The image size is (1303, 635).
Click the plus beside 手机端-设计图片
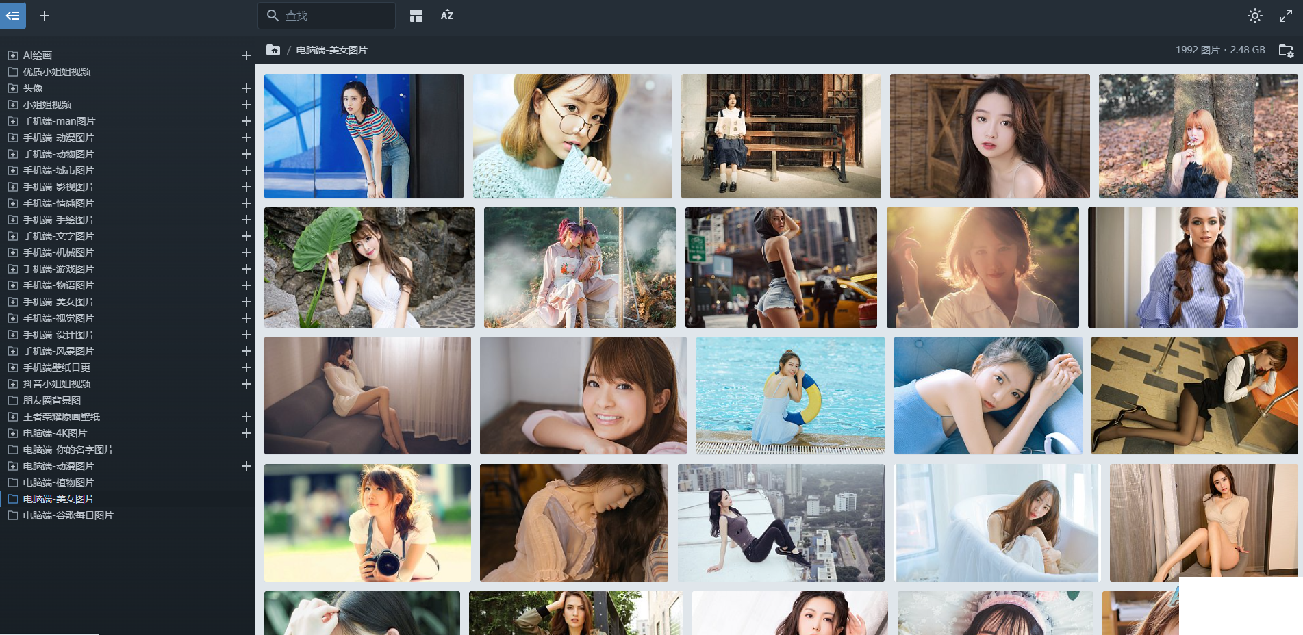pos(246,335)
